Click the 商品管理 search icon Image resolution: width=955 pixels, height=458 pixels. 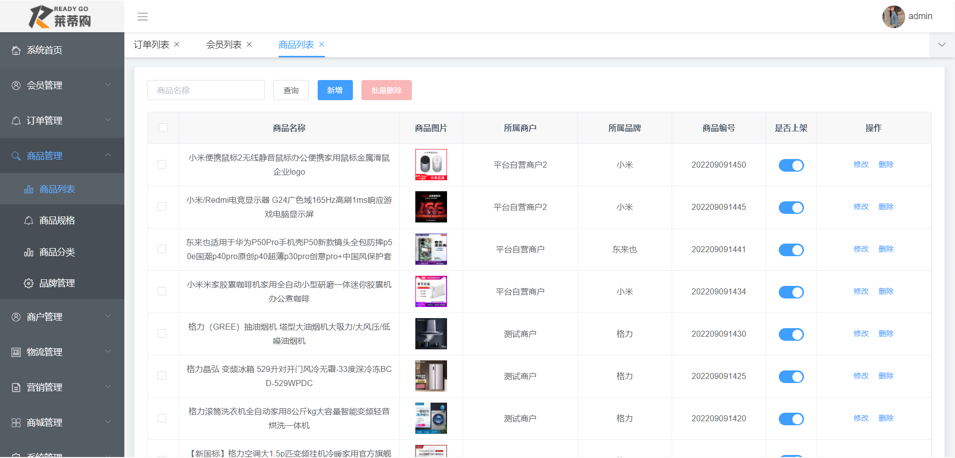point(16,156)
